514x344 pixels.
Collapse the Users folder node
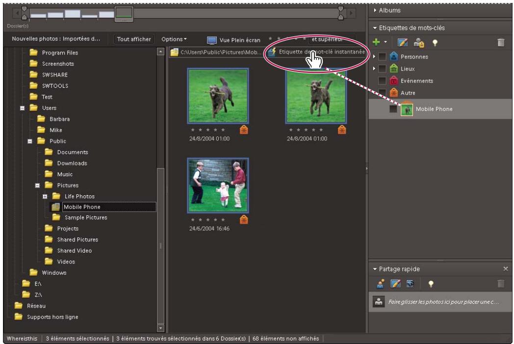(22, 108)
